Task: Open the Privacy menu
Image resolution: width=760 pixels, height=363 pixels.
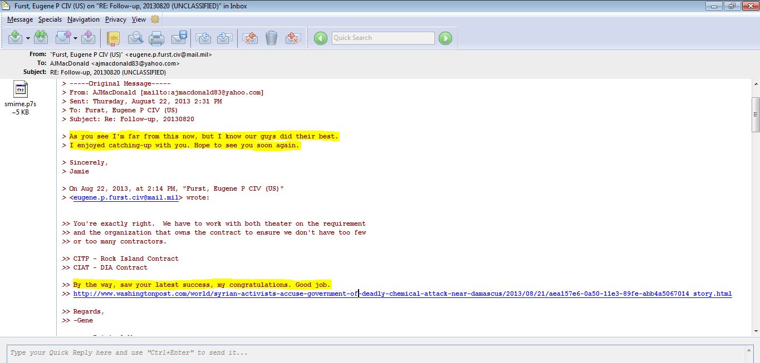Action: click(116, 19)
